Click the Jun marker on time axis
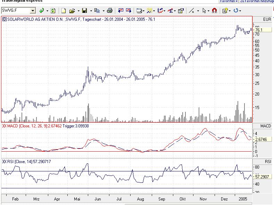This screenshot has height=206, width=274. pyautogui.click(x=98, y=199)
